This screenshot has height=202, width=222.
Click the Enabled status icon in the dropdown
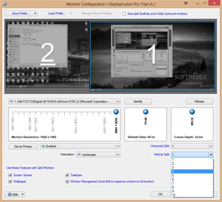(x=43, y=146)
